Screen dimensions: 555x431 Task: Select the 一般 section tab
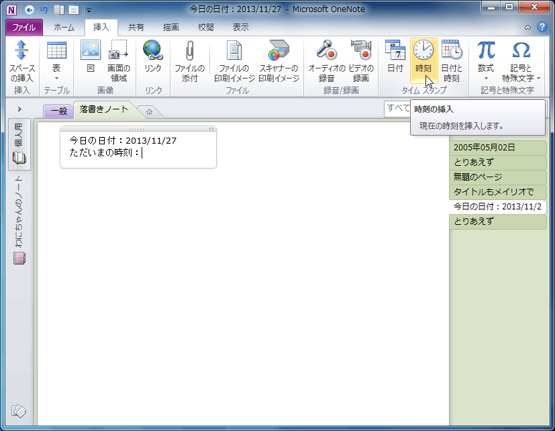point(59,111)
